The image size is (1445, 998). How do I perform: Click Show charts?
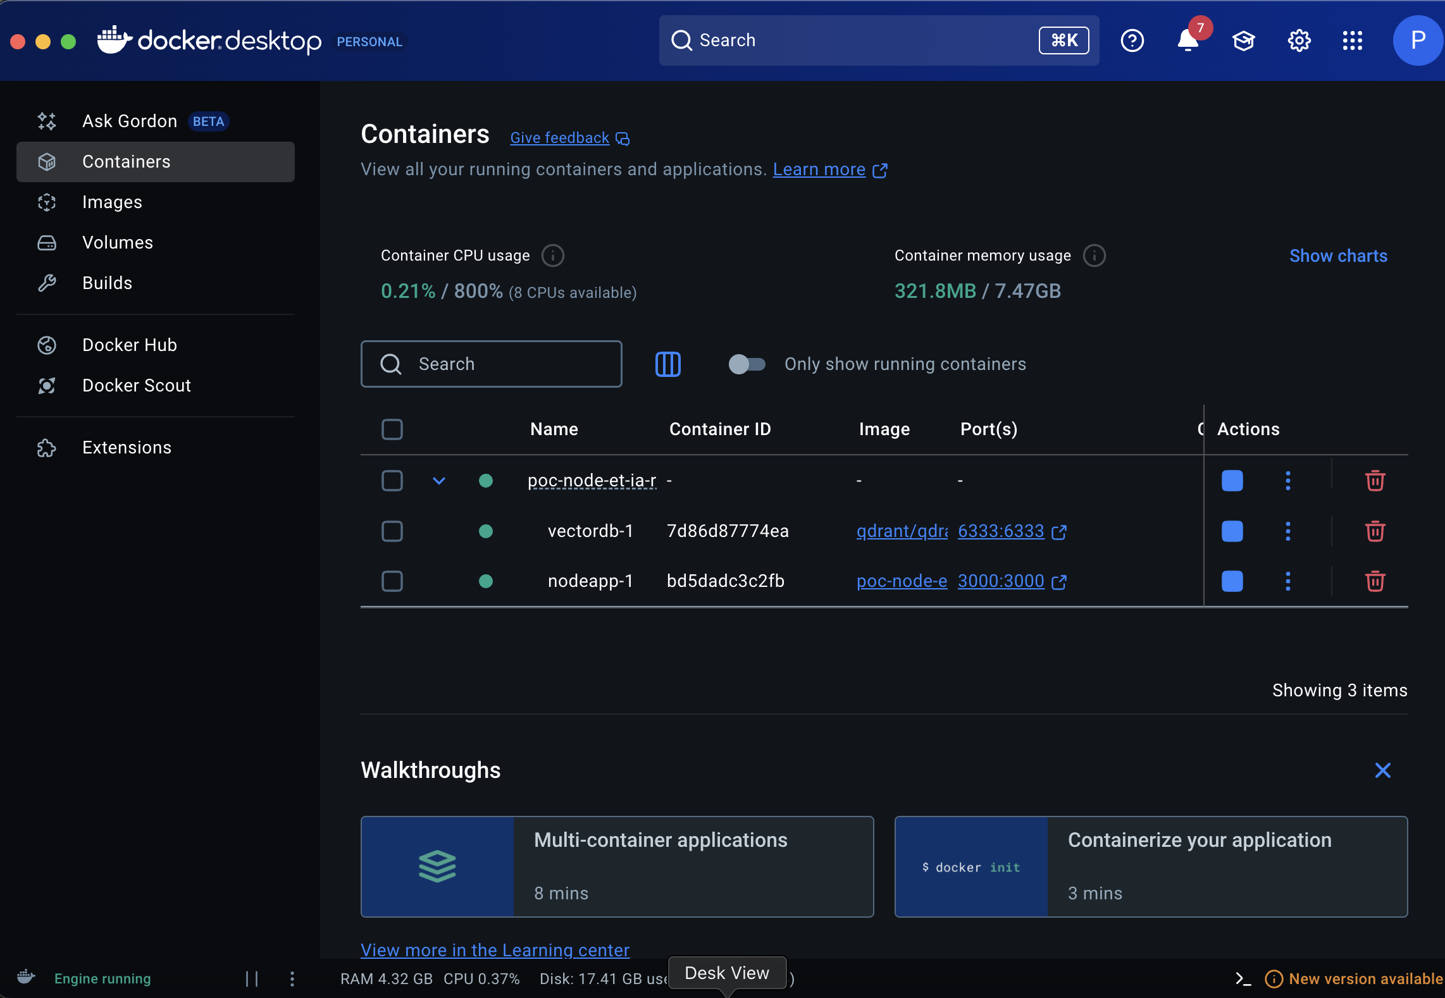pos(1338,256)
